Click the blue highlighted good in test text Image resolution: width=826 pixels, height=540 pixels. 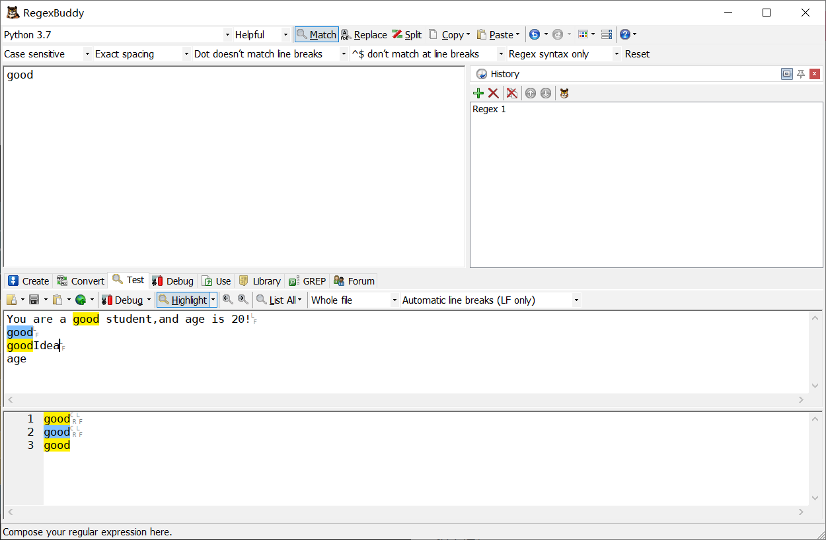click(20, 333)
